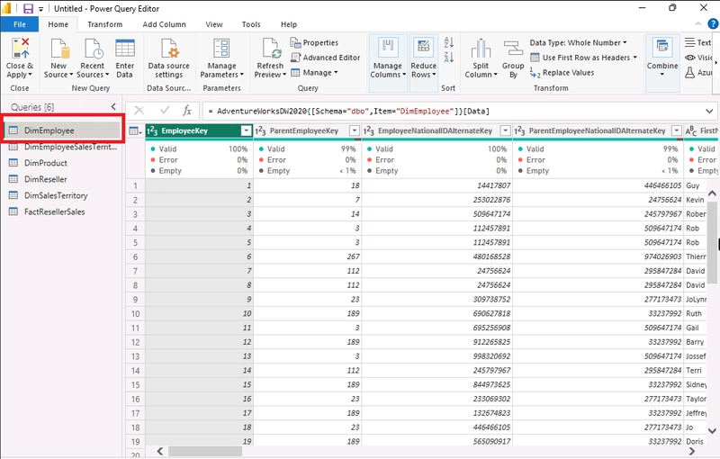Screen dimensions: 720x459
Task: Click the Text Analytics button
Action: (698, 42)
